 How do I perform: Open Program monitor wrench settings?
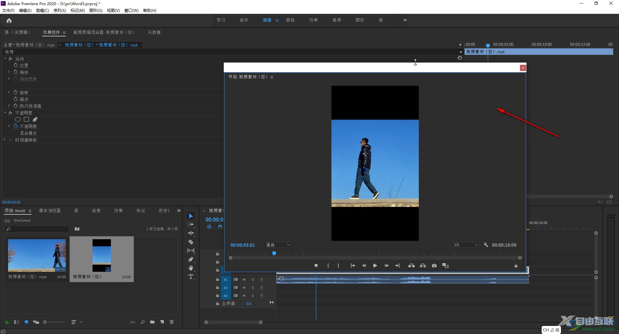click(486, 245)
